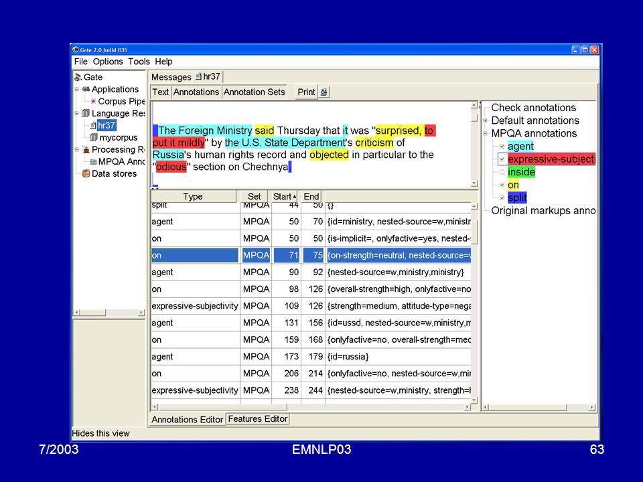Click the red expressive-subjectivity color label
Viewport: 643px width, 482px height.
(x=551, y=159)
